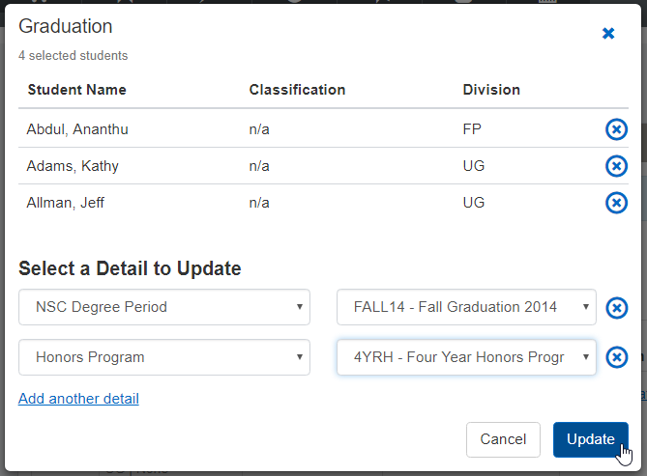Screen dimensions: 647x476
Task: Click the Classification column header
Action: point(297,90)
